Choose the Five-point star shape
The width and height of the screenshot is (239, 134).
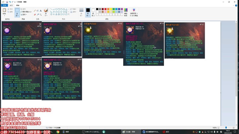coord(56,14)
